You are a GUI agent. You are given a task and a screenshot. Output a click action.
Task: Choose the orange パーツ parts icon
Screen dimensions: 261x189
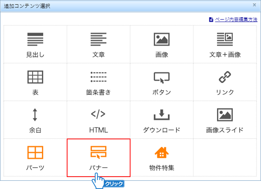pyautogui.click(x=35, y=152)
